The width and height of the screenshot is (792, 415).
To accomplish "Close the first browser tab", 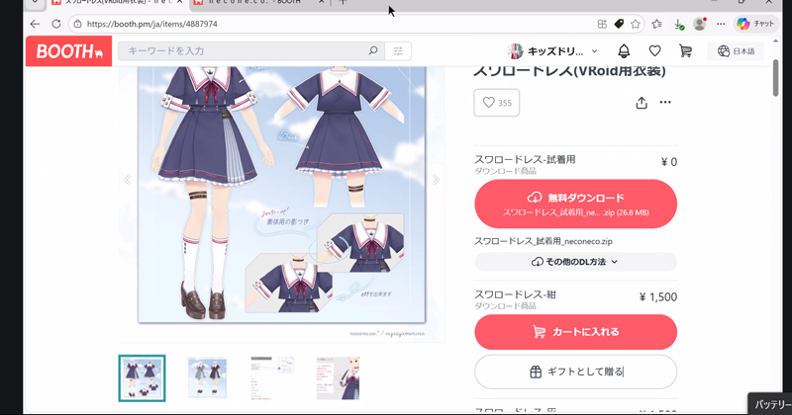I will click(179, 2).
